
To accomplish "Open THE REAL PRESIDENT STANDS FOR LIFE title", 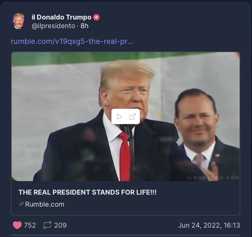I will coord(87,192).
